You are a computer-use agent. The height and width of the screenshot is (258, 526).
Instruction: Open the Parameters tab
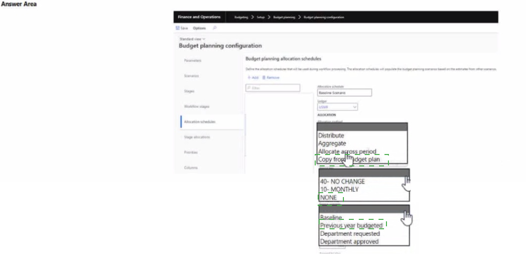point(192,60)
